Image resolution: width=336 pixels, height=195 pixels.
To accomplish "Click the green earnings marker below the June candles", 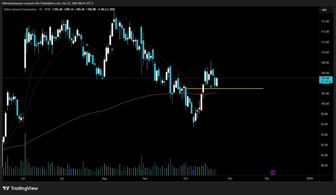I will point(25,173).
